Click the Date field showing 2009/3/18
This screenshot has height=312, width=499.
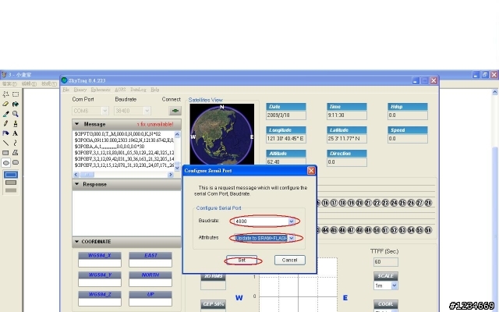286,115
